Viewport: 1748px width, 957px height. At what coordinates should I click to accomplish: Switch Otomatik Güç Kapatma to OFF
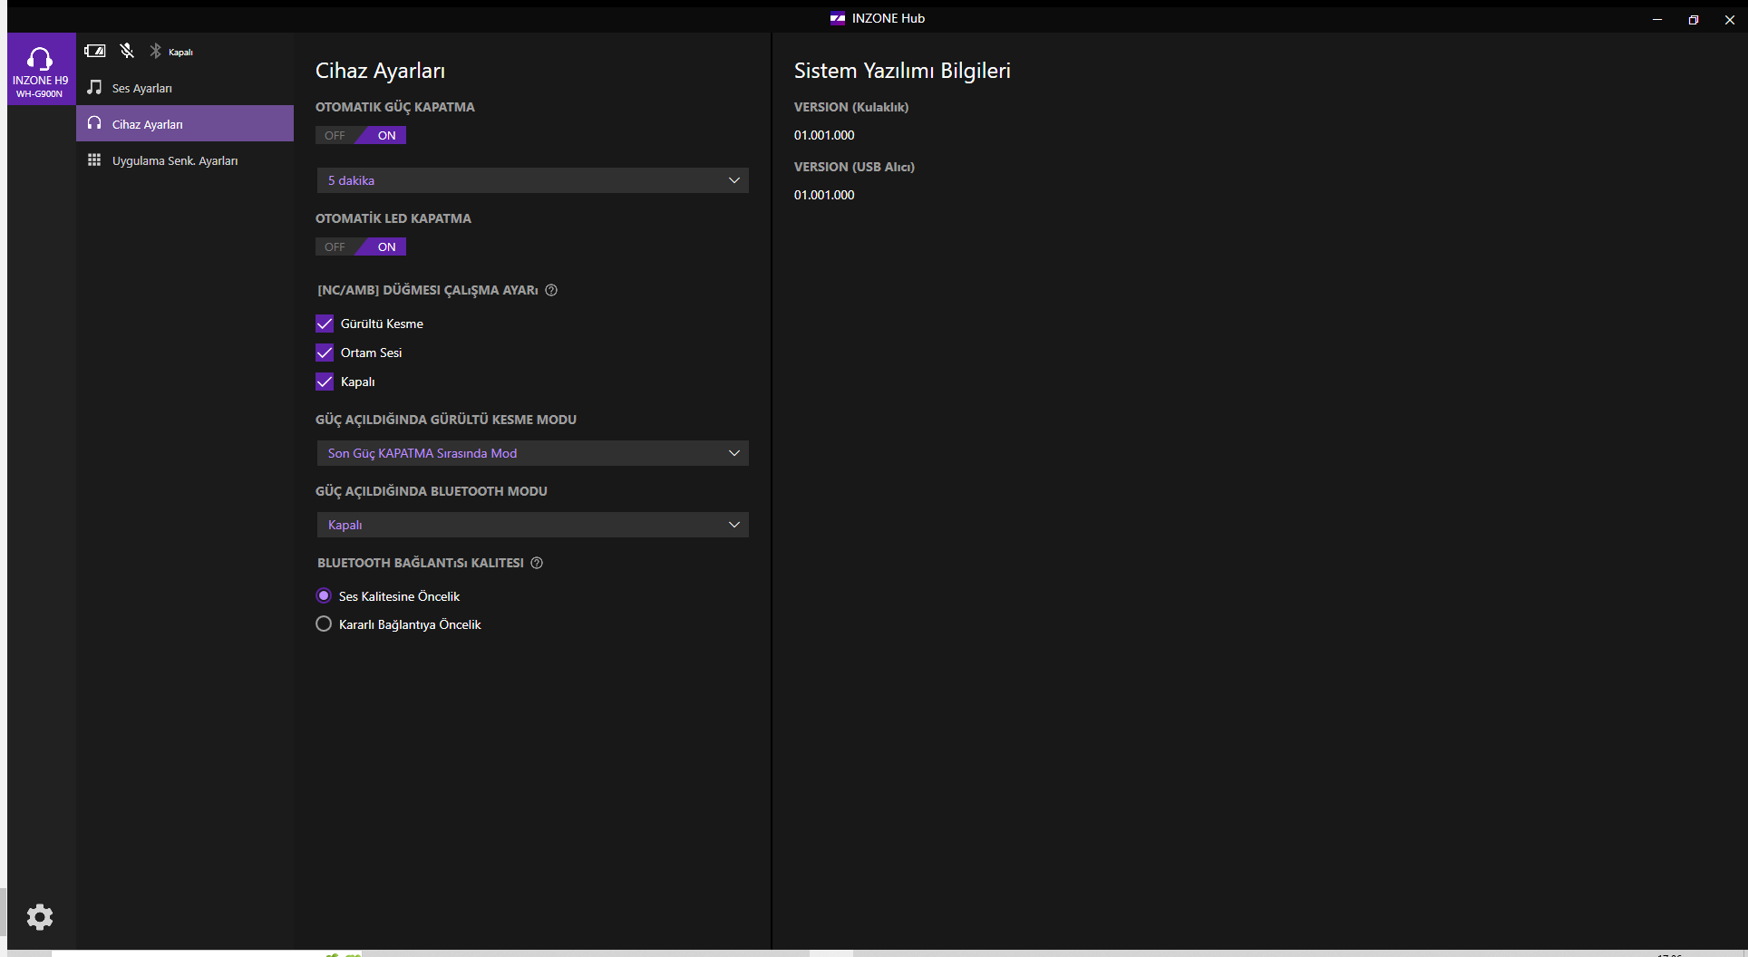(335, 135)
